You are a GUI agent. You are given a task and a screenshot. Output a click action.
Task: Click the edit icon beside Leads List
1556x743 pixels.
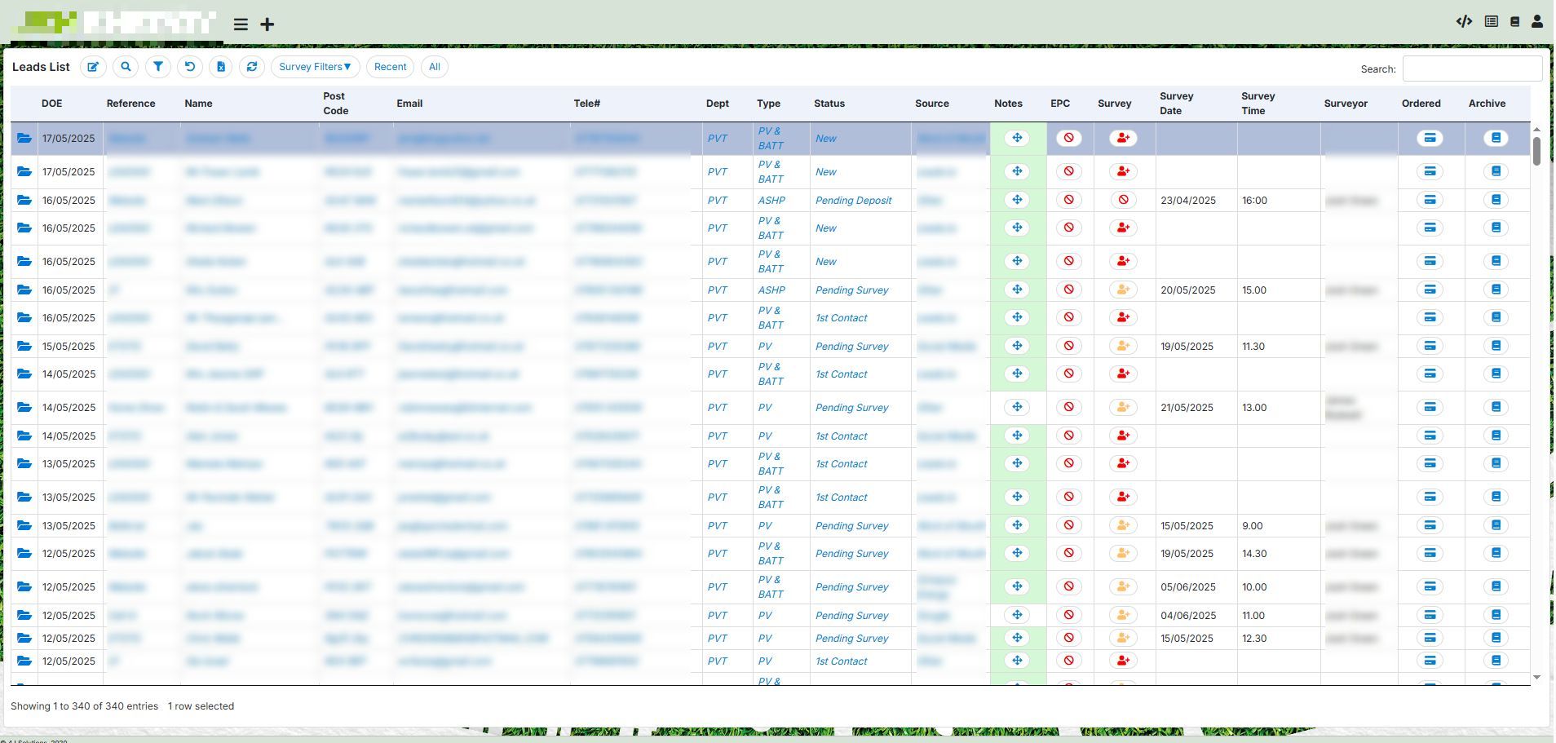pos(93,67)
